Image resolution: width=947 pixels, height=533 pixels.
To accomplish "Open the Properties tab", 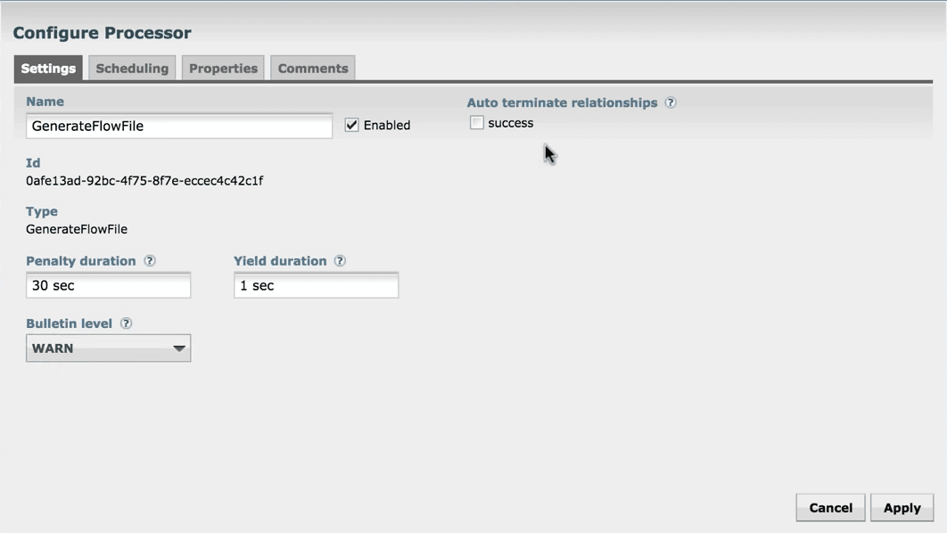I will click(x=223, y=69).
